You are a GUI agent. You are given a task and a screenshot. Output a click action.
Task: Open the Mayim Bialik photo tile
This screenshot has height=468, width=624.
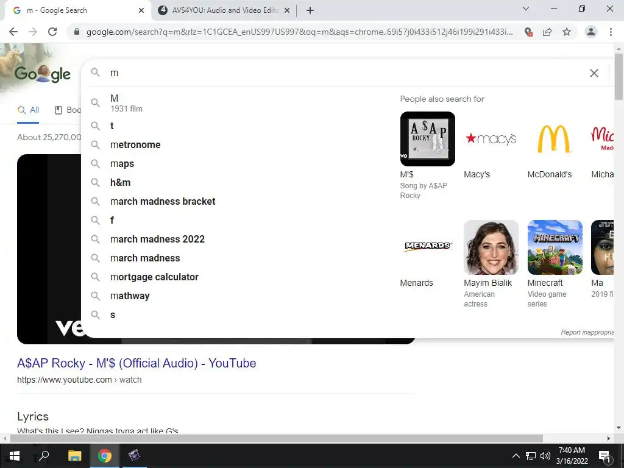pyautogui.click(x=491, y=247)
